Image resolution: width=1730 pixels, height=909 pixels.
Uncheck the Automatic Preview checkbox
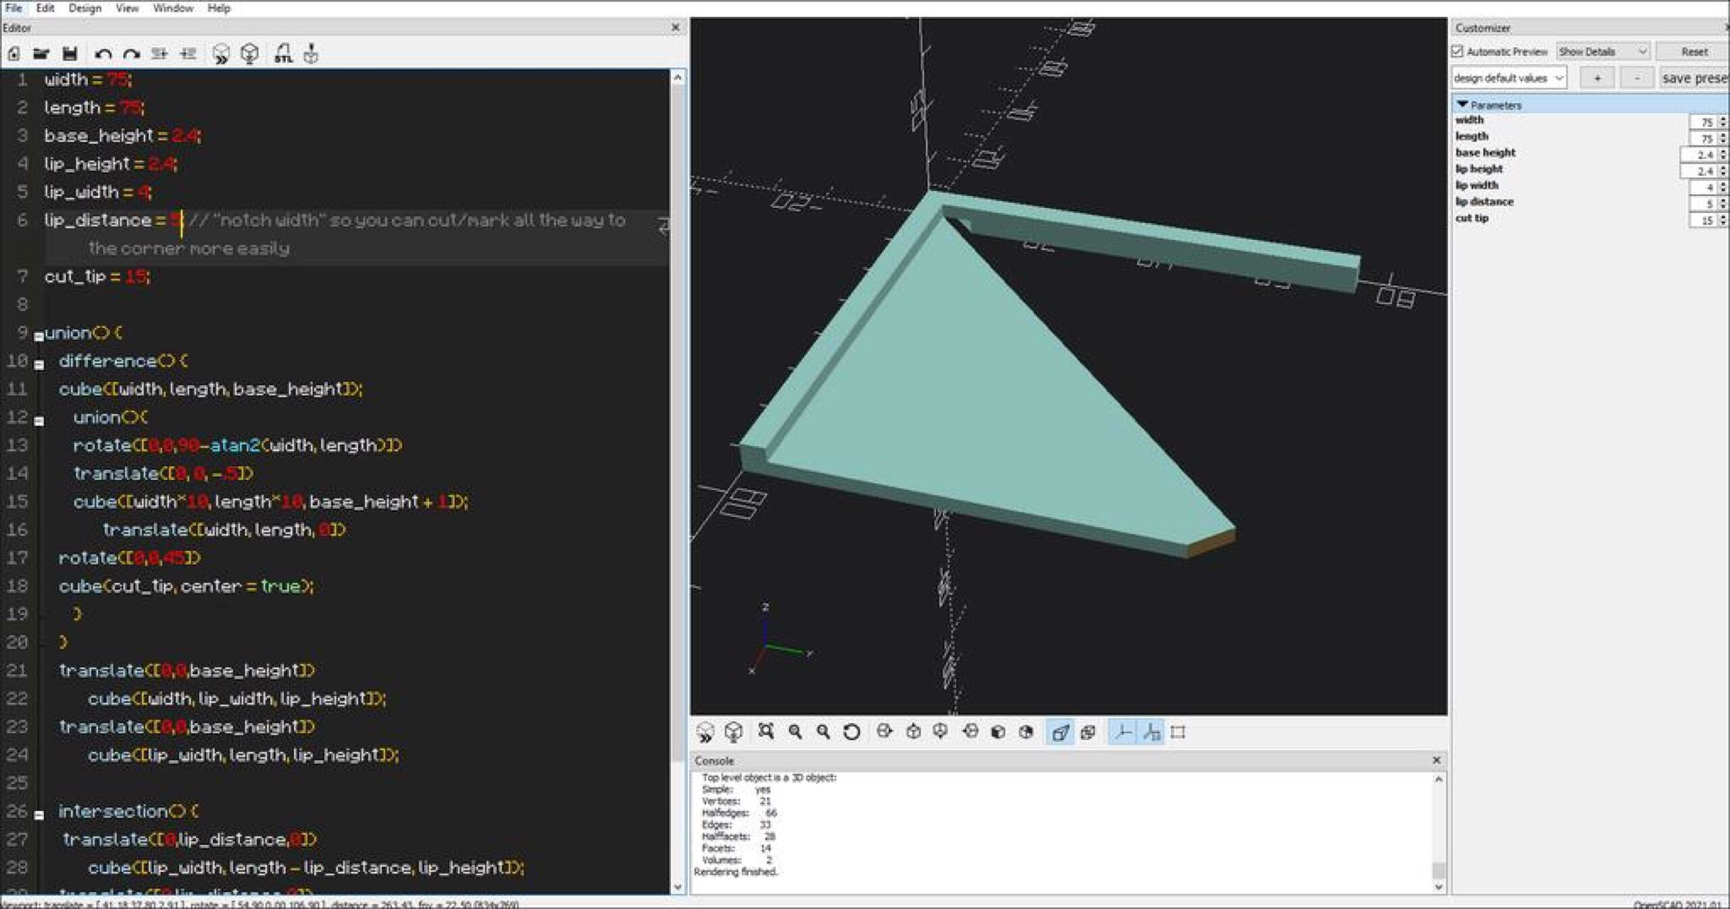1458,51
